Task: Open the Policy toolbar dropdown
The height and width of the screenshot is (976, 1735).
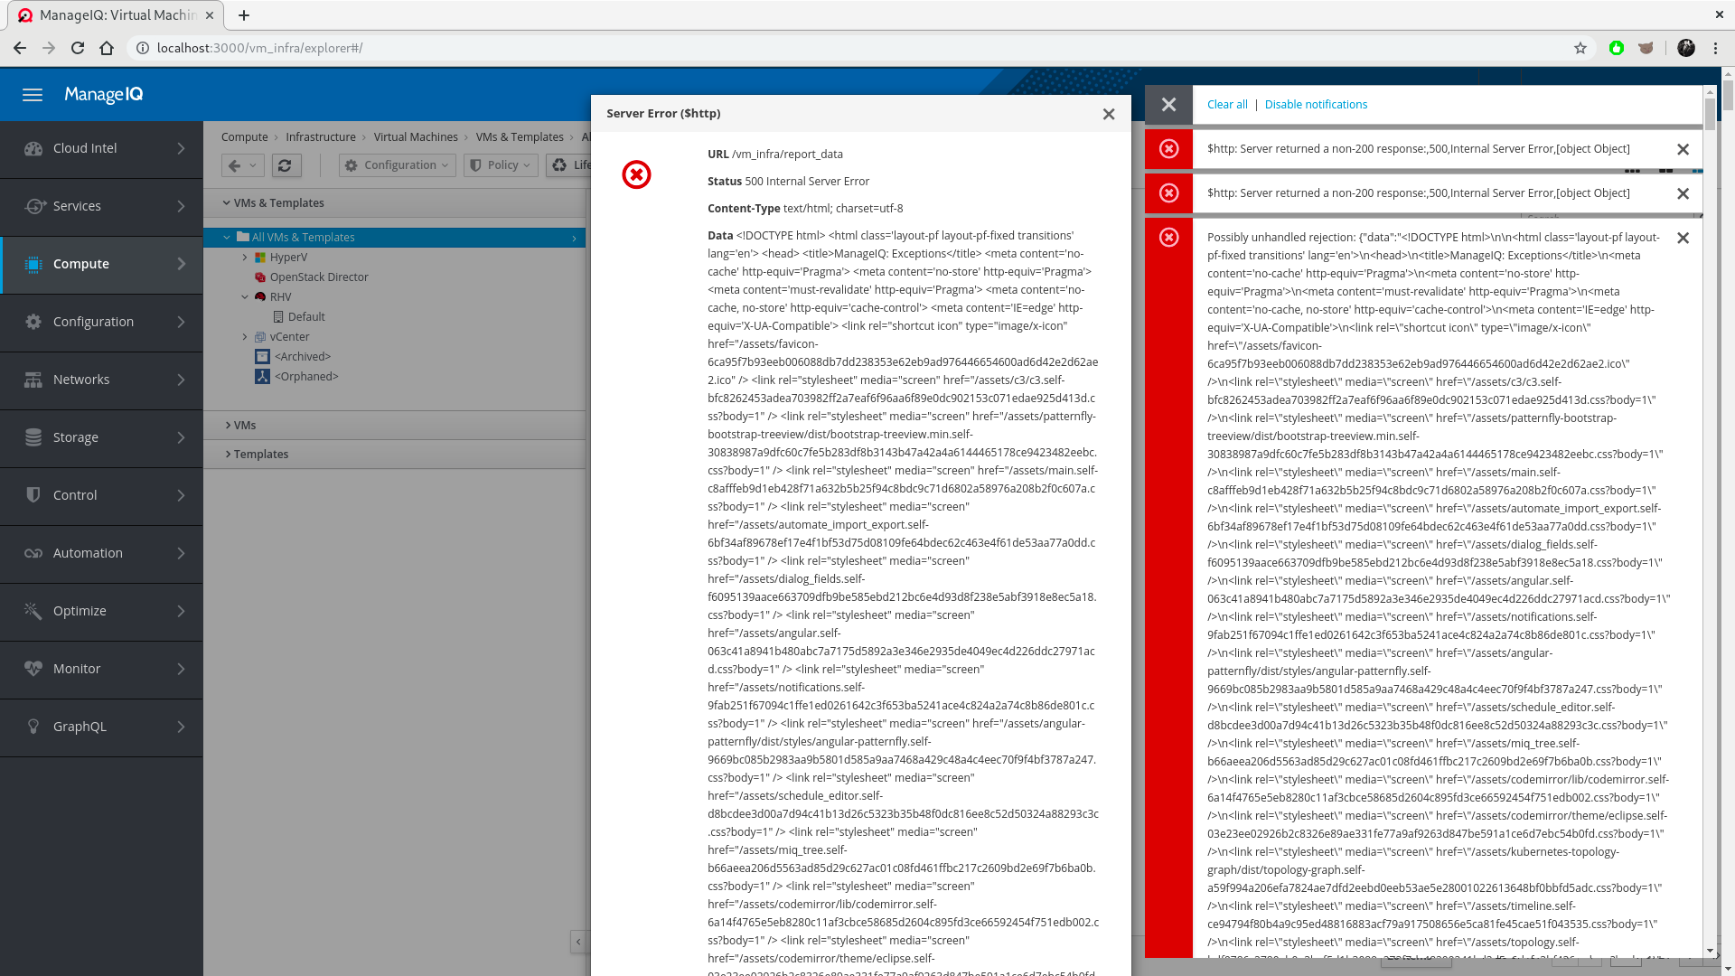Action: point(501,165)
